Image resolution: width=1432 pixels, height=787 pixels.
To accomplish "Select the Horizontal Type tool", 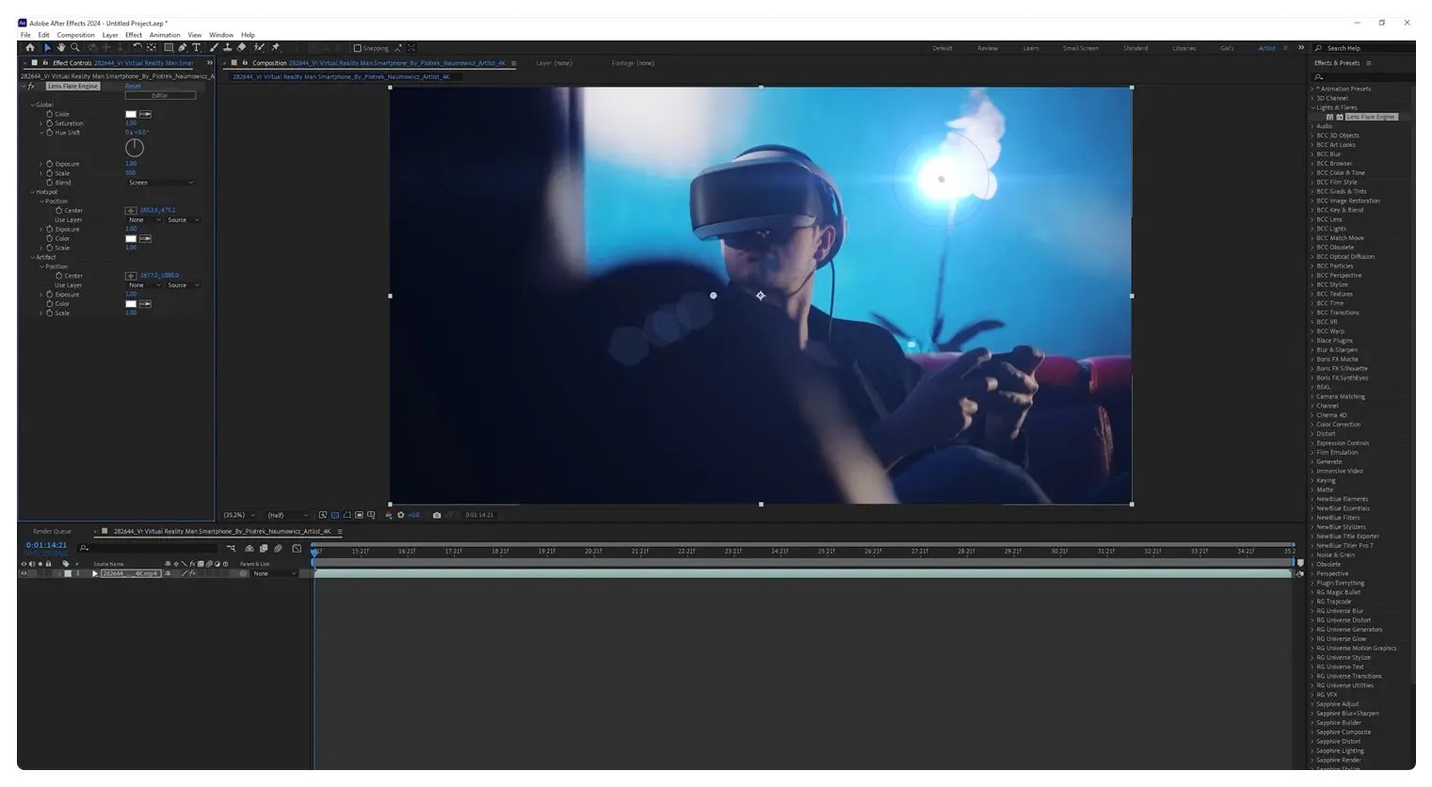I will (x=196, y=47).
